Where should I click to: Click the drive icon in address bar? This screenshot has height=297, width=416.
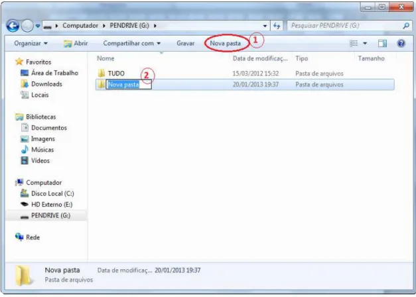point(48,26)
